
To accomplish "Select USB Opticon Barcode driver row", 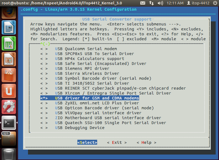I will (97, 108).
